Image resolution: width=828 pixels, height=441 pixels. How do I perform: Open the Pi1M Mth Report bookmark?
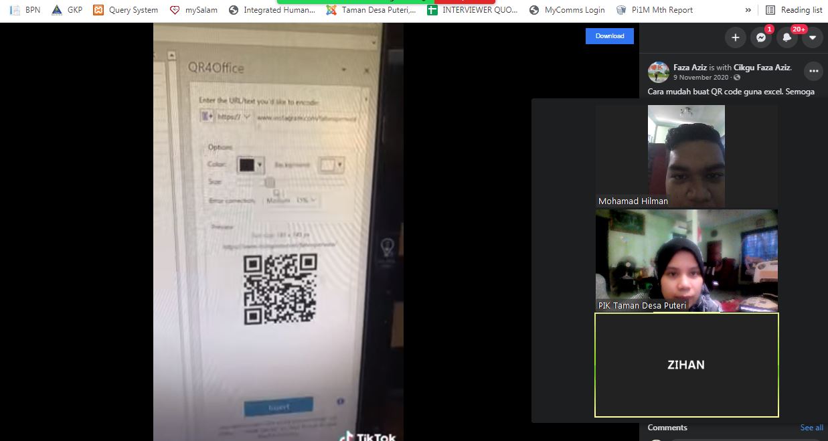coord(654,10)
